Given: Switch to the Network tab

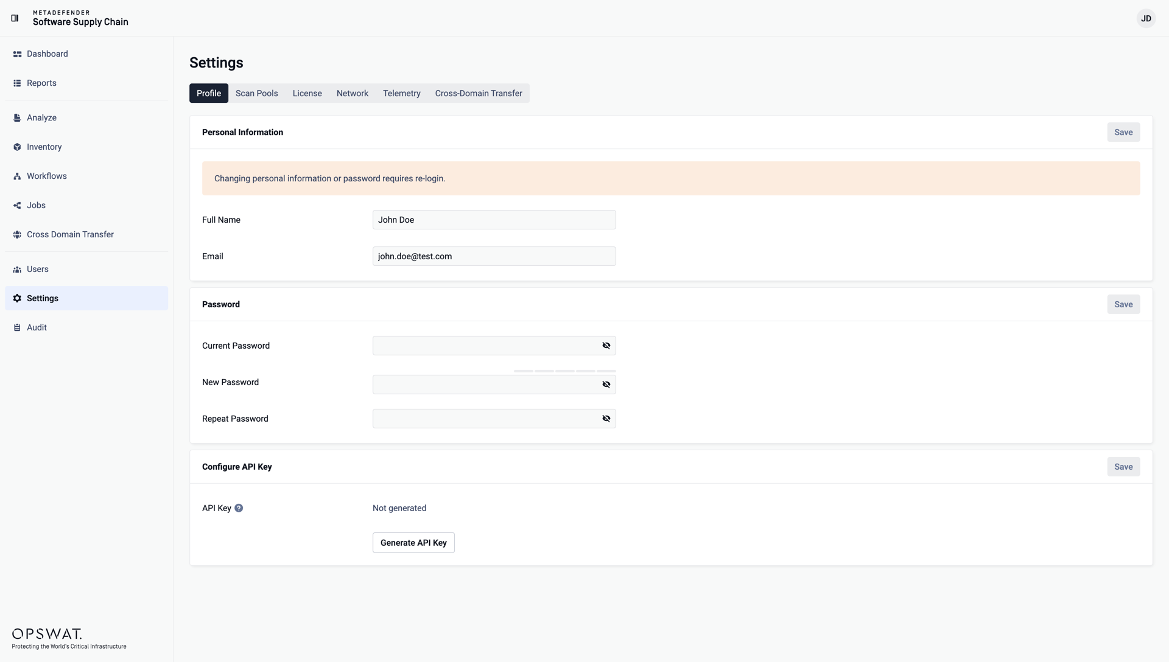Looking at the screenshot, I should pyautogui.click(x=353, y=93).
